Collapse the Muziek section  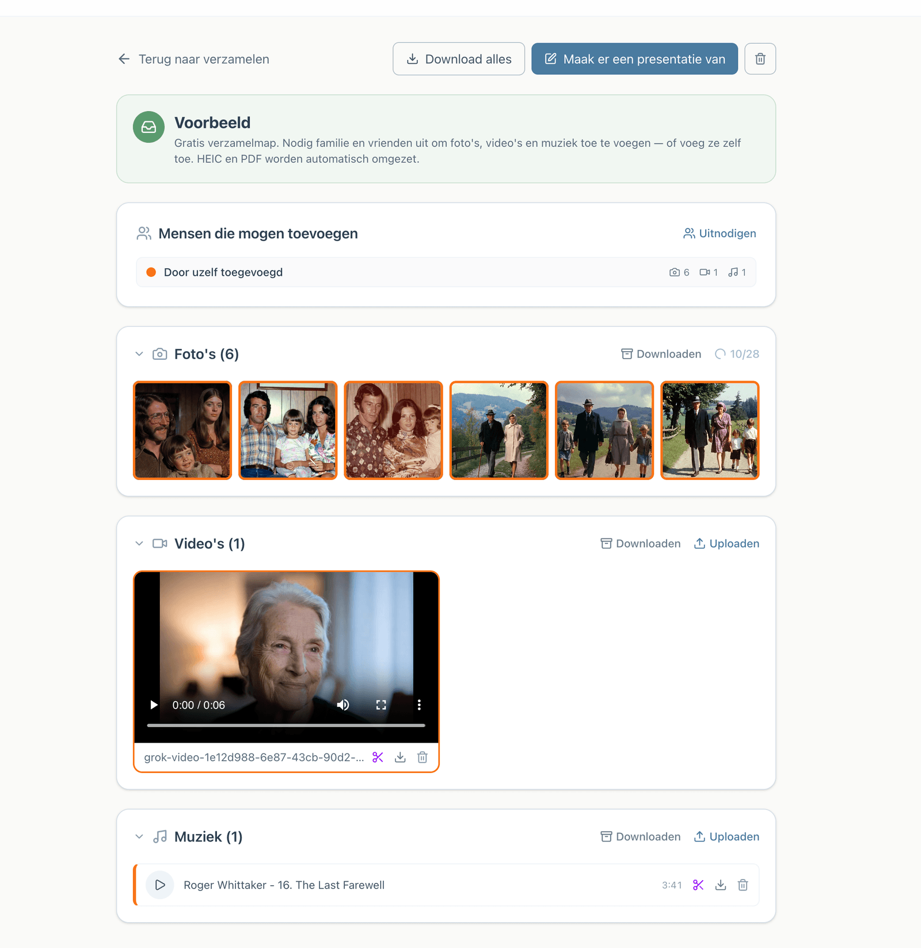coord(139,837)
